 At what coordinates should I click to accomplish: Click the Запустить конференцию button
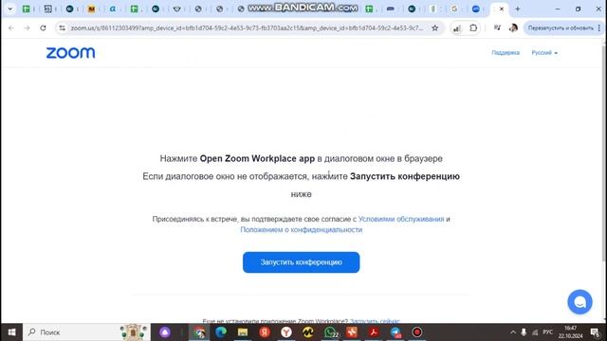[302, 262]
